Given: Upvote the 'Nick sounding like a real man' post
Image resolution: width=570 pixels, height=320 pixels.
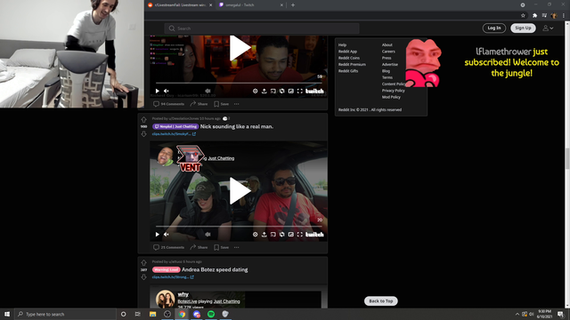Looking at the screenshot, I should coord(143,119).
